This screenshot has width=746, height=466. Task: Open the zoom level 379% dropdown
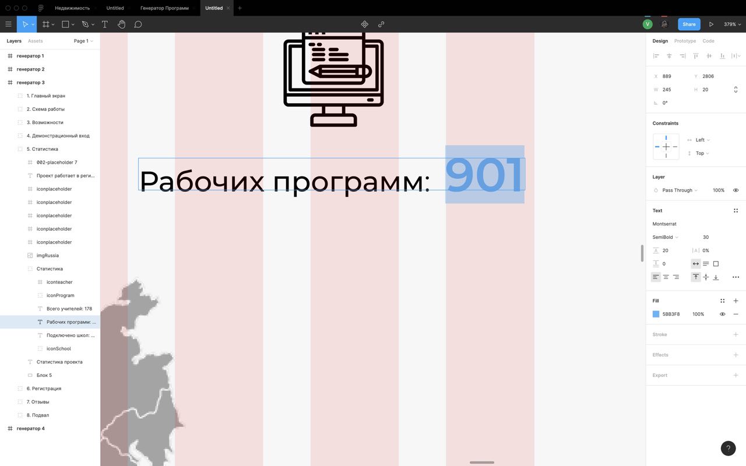733,24
